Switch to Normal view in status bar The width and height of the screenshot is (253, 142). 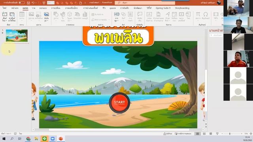198,134
